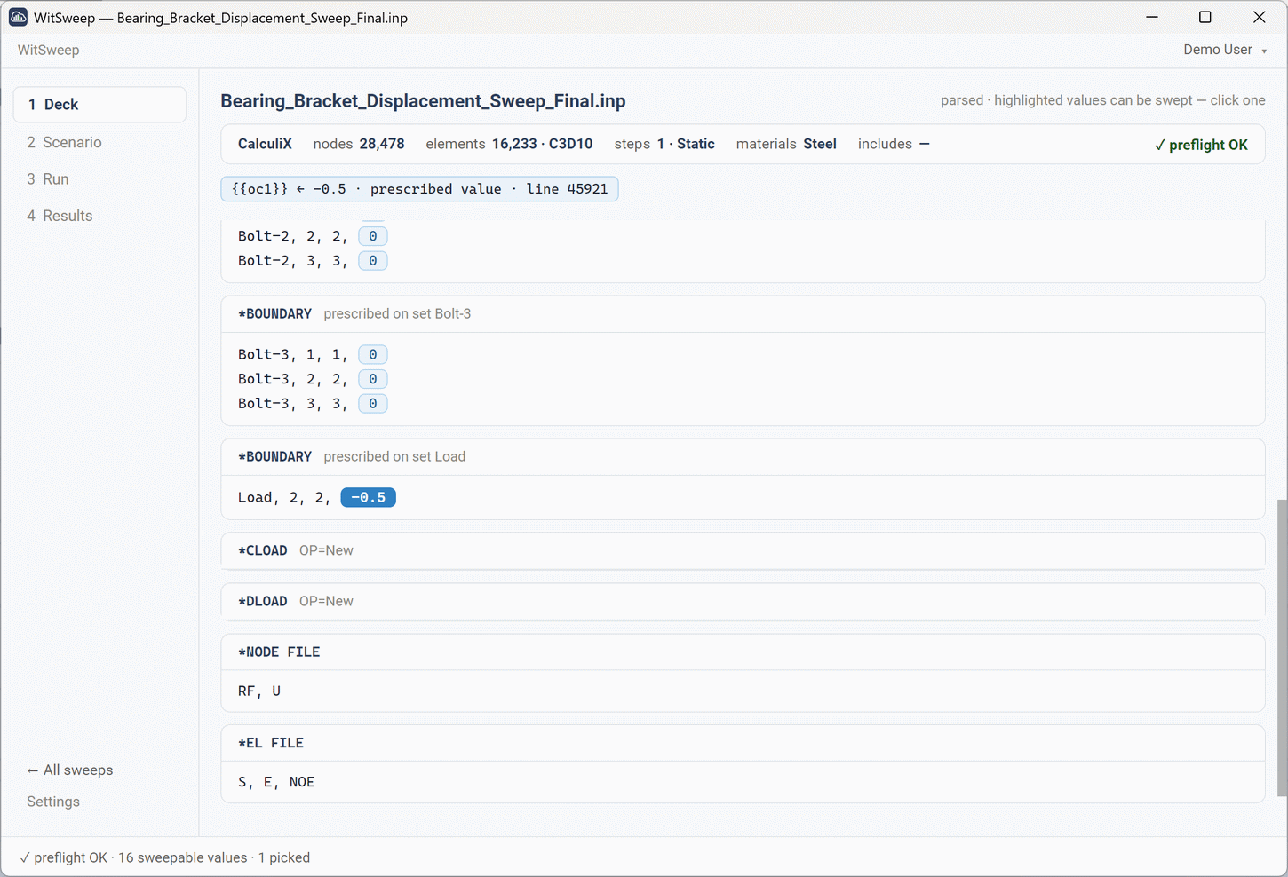This screenshot has width=1288, height=877.
Task: Click the elements 16,233 · C3D10 value
Action: pyautogui.click(x=509, y=144)
